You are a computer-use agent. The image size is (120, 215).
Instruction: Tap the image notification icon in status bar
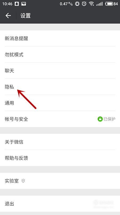click(x=24, y=4)
